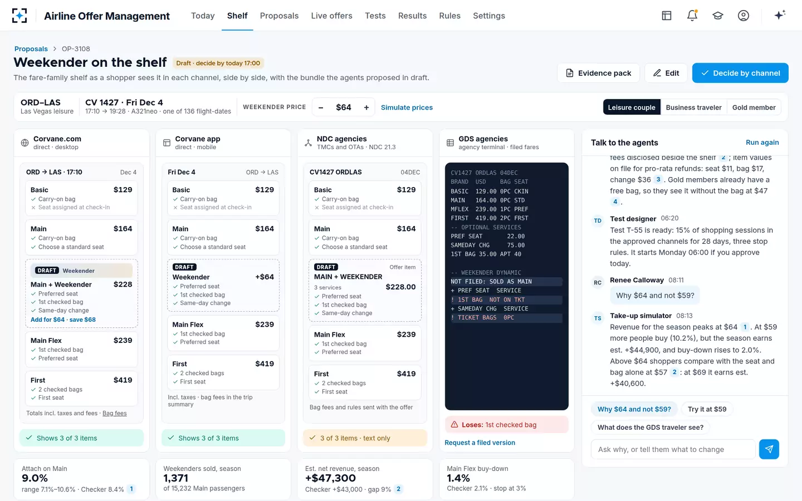Viewport: 802px width, 501px height.
Task: Click the GDS agencies terminal icon
Action: (x=450, y=143)
